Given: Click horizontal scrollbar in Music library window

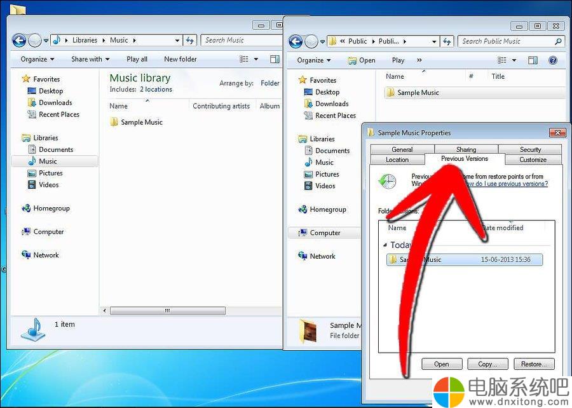Looking at the screenshot, I should pos(167,311).
